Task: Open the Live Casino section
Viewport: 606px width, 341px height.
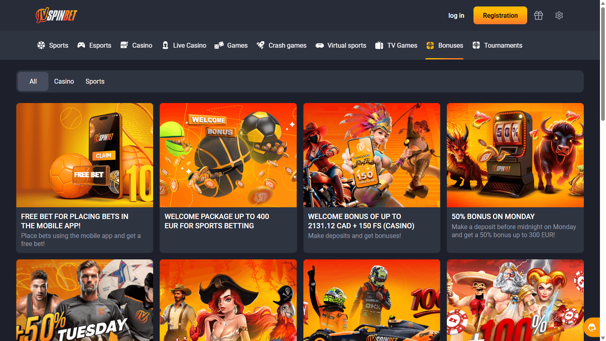Action: coord(184,45)
